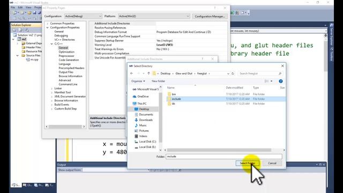343x193 pixels.
Task: Click Toolbox side tab in Visual Studio
Action: (x=332, y=54)
